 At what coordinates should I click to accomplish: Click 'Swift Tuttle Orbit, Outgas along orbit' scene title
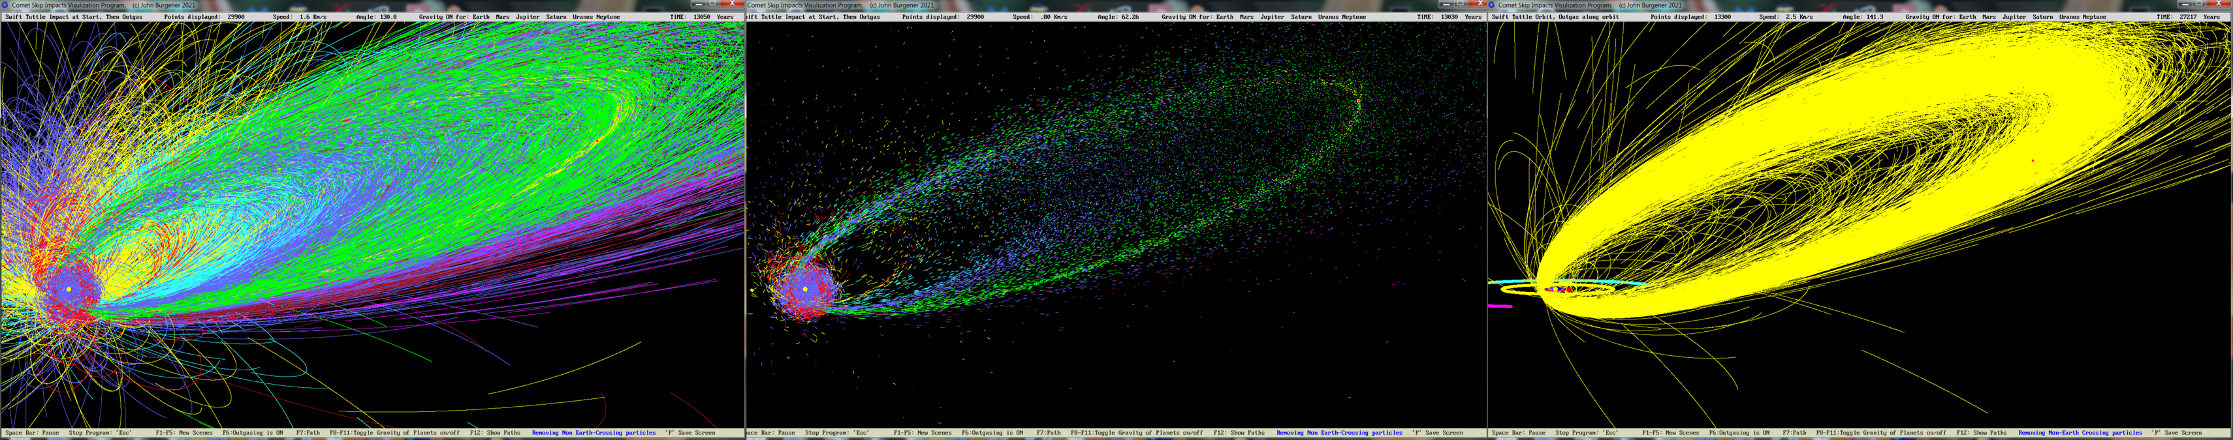coord(1555,18)
